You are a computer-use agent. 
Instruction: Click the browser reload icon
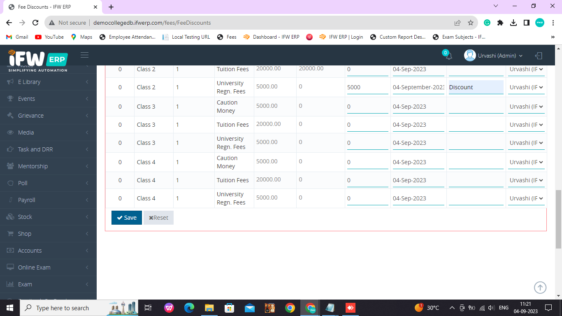coord(35,23)
